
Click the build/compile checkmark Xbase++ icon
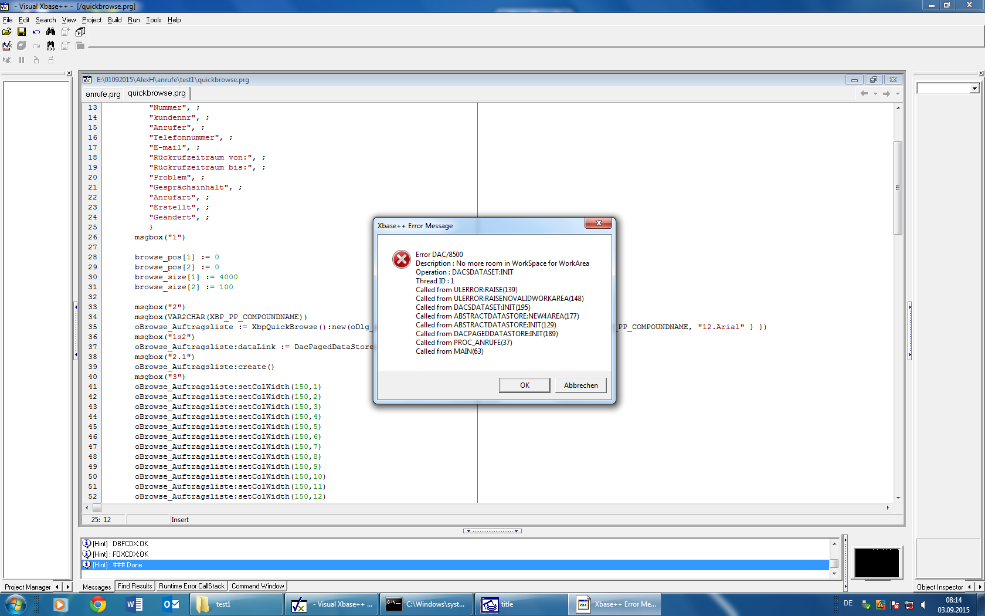pyautogui.click(x=7, y=45)
